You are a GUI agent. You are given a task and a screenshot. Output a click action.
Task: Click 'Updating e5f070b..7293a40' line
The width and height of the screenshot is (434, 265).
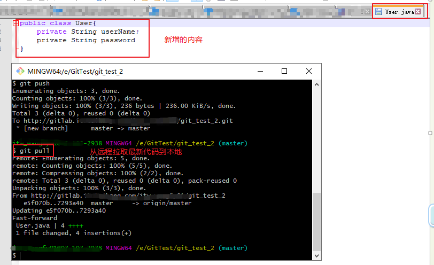[59, 211]
